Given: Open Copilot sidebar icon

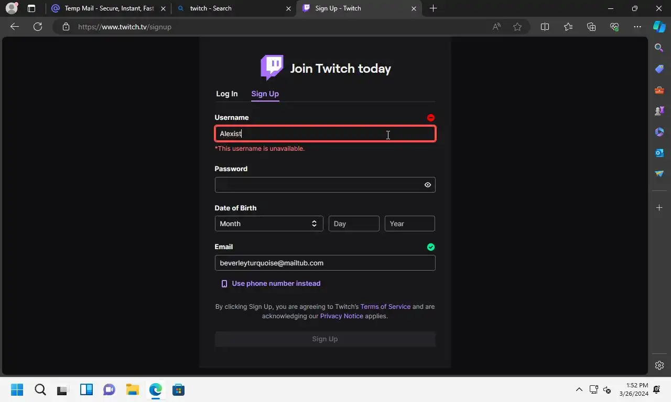Looking at the screenshot, I should point(659,27).
